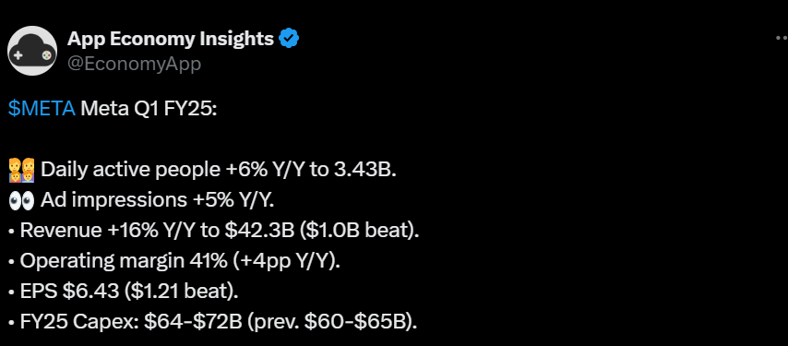
Task: Click the '(+4pp Y/Y)' text
Action: pos(286,261)
